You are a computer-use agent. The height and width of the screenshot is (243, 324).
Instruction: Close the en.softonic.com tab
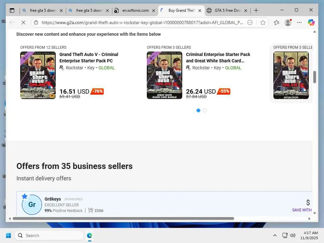pyautogui.click(x=153, y=10)
